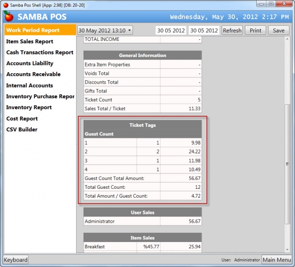Select Internal Accounts report
The height and width of the screenshot is (267, 295).
29,86
